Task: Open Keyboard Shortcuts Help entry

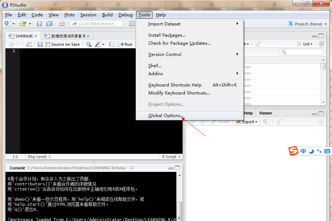Action: pos(189,85)
